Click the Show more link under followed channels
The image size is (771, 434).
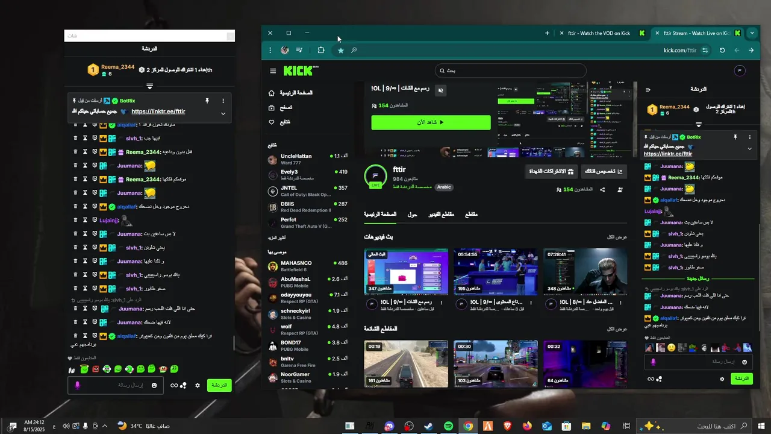(277, 237)
